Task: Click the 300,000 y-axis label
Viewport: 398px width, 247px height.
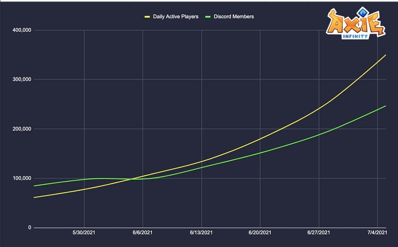Action: pos(22,80)
